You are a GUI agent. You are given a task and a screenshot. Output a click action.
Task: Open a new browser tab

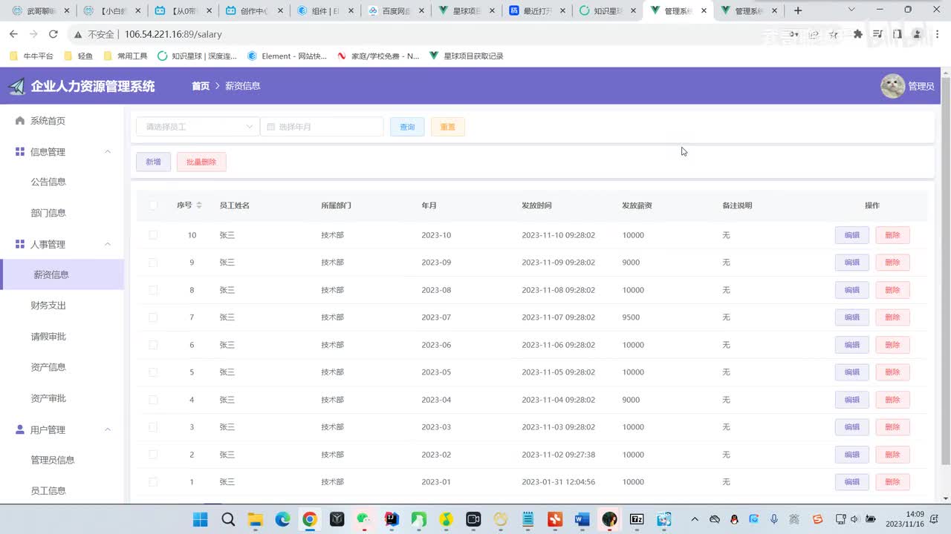(798, 10)
